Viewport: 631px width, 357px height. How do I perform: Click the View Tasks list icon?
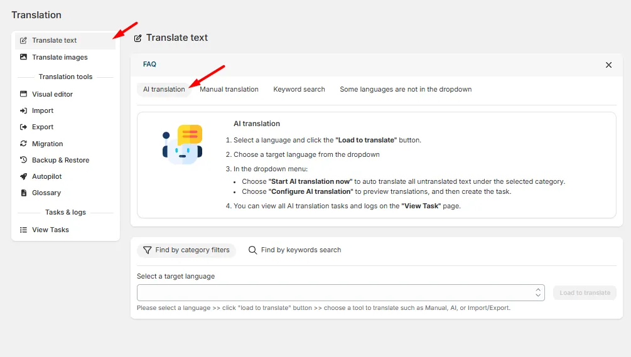click(23, 230)
